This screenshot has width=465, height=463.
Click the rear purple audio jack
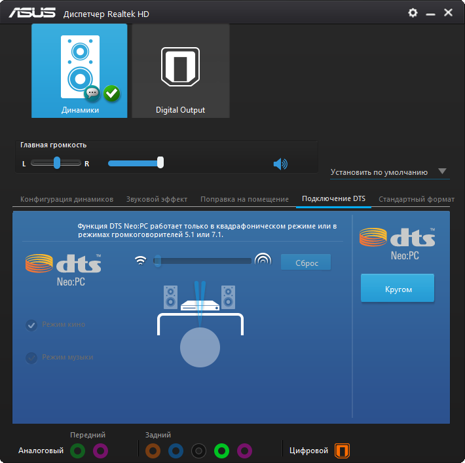click(x=245, y=451)
